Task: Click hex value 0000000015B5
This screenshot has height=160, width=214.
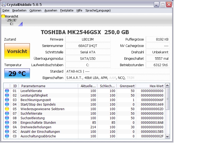Action: [x=152, y=131]
